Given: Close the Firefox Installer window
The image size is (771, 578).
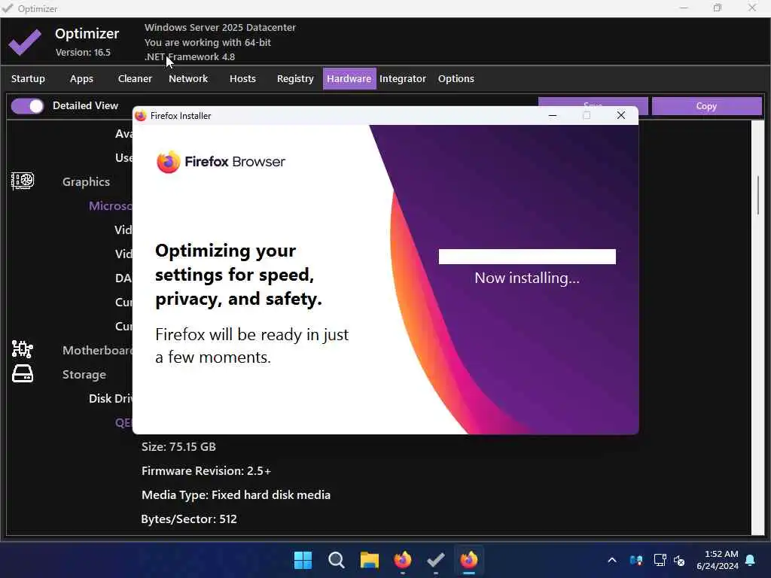Looking at the screenshot, I should tap(621, 115).
